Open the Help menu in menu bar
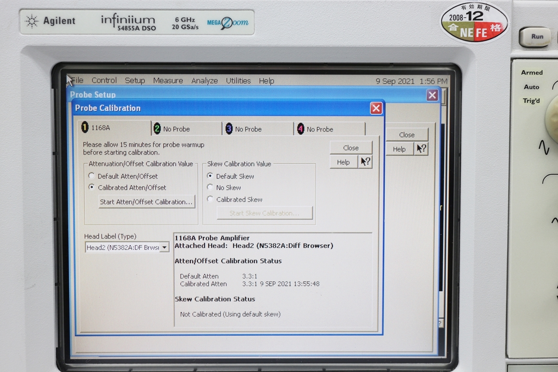The width and height of the screenshot is (558, 372). tap(266, 81)
